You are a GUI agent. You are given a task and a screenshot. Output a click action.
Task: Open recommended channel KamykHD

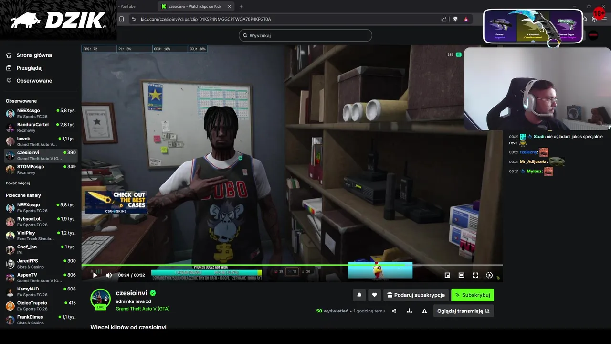coord(41,291)
